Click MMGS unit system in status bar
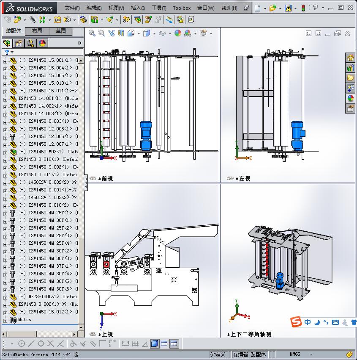The image size is (357, 360). pyautogui.click(x=295, y=354)
